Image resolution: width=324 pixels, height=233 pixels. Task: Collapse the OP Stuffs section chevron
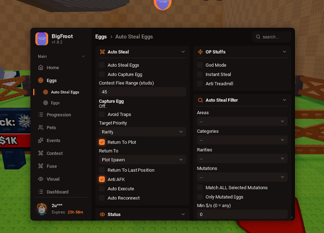pyautogui.click(x=285, y=52)
